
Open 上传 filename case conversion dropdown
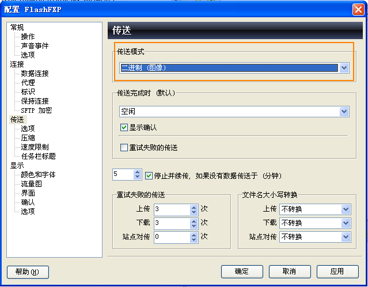click(x=315, y=209)
